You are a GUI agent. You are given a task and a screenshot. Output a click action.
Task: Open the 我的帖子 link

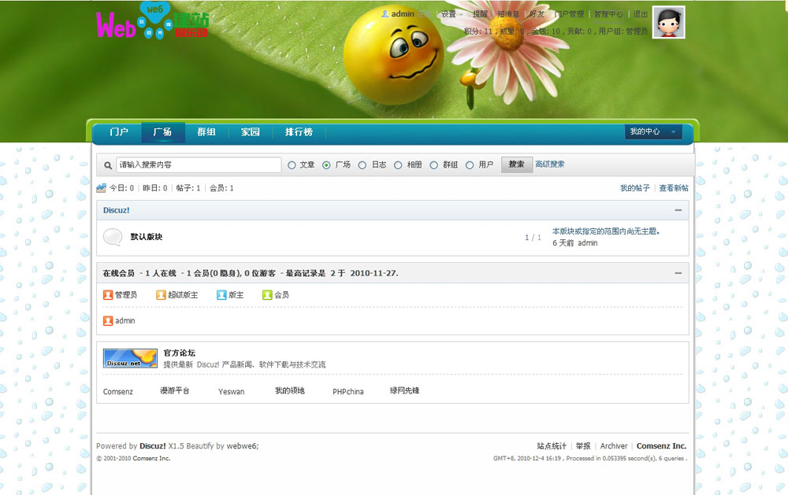634,188
